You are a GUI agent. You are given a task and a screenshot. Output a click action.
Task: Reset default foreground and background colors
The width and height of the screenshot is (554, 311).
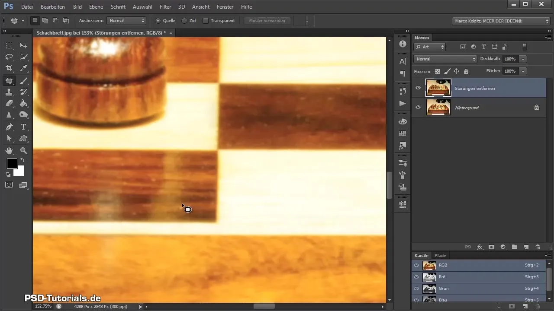(x=8, y=175)
